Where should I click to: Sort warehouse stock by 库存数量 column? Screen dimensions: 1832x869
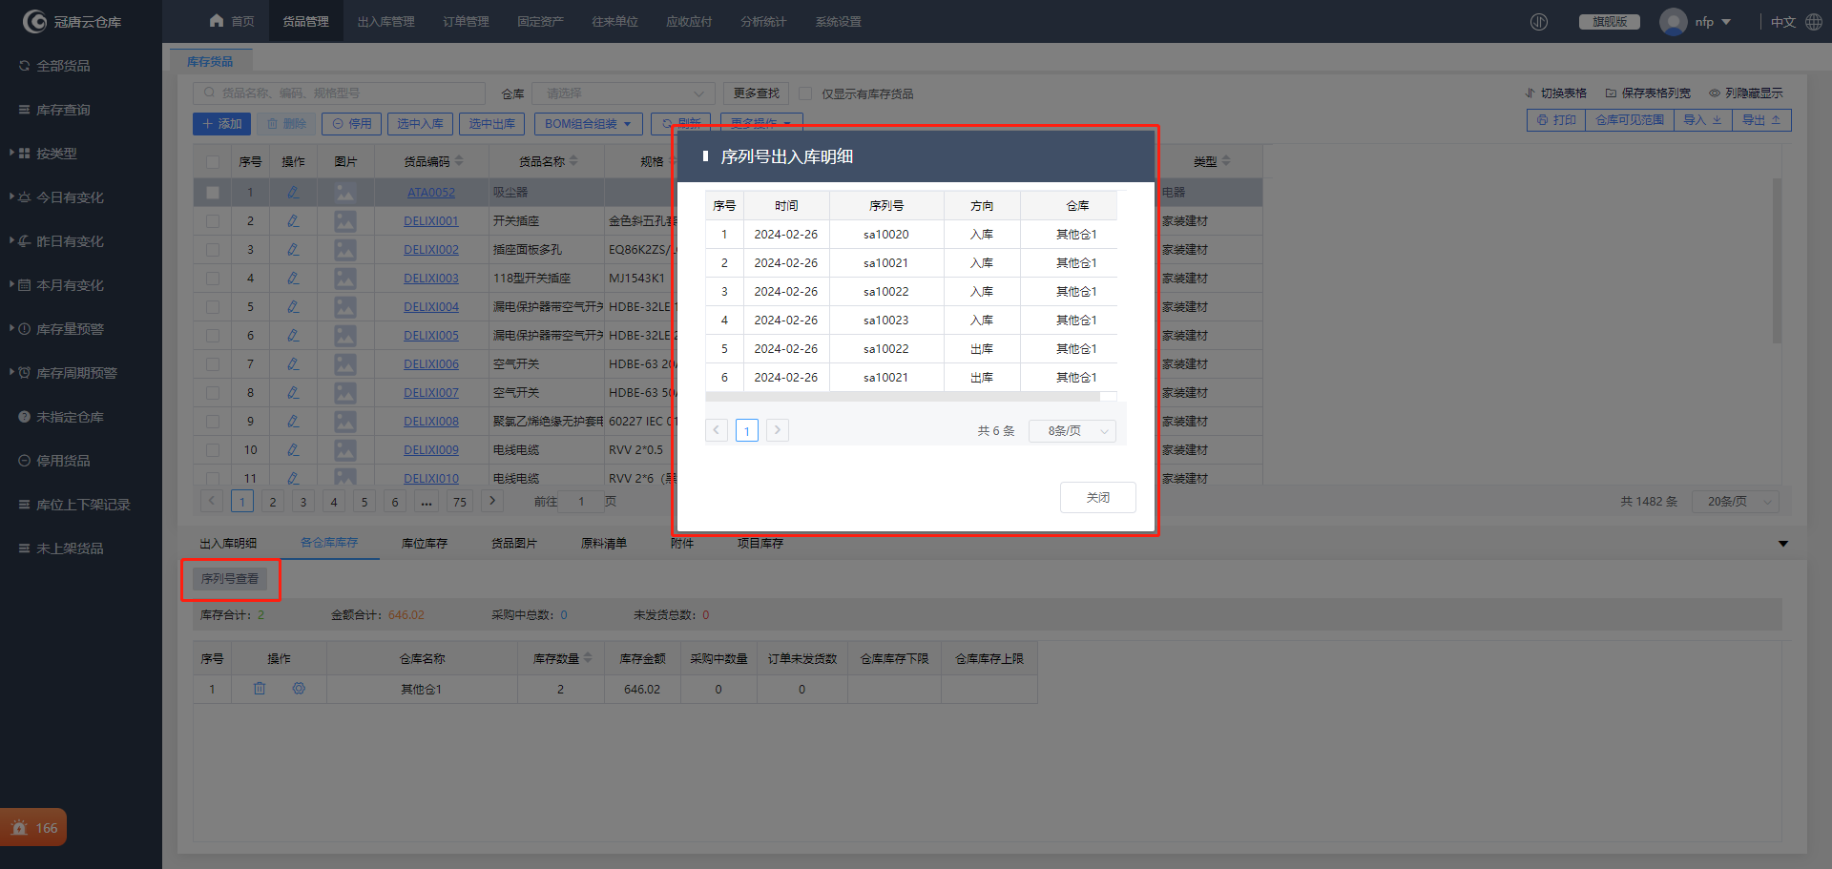(588, 658)
